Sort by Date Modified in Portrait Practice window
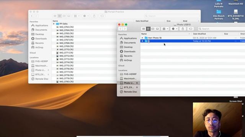 point(142,21)
